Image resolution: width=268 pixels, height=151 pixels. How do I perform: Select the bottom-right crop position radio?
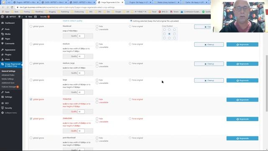[x=174, y=38]
